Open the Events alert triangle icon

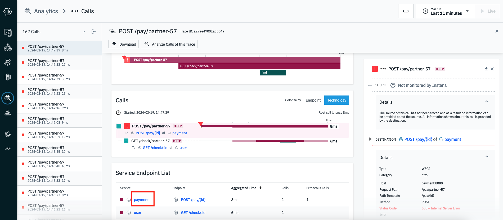[x=8, y=113]
